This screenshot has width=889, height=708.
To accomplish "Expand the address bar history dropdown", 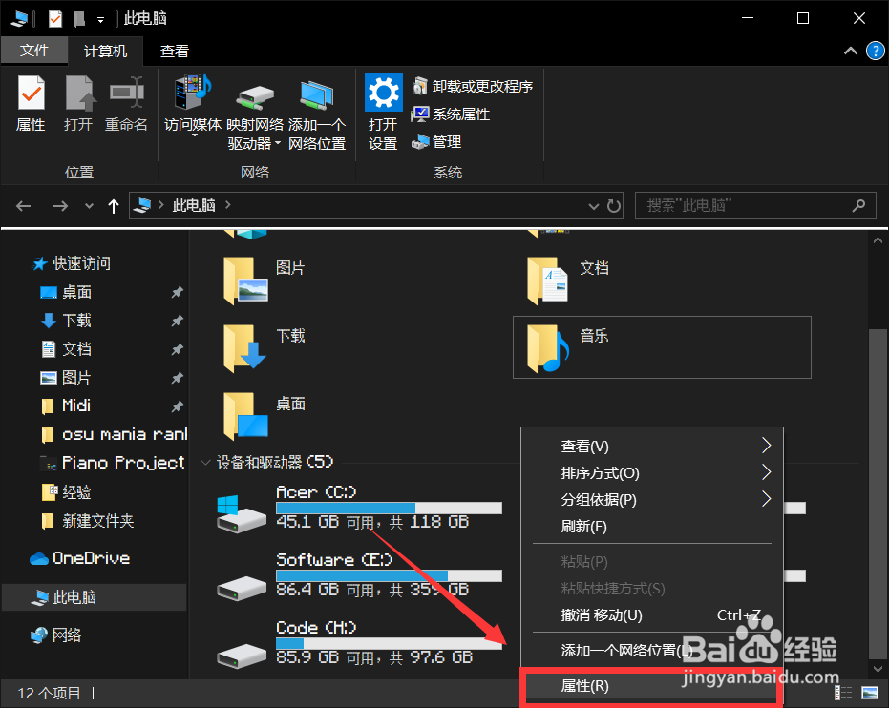I will point(593,204).
